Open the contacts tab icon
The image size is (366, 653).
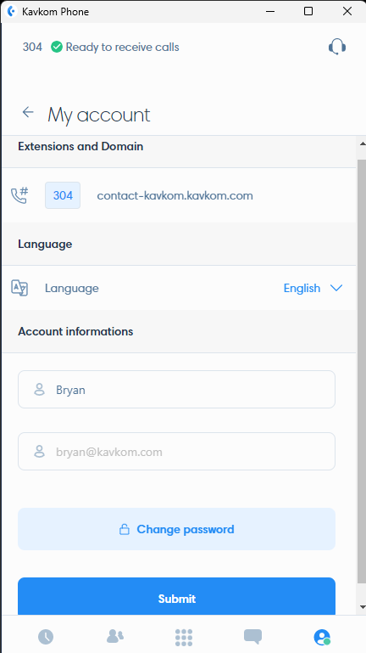[115, 636]
